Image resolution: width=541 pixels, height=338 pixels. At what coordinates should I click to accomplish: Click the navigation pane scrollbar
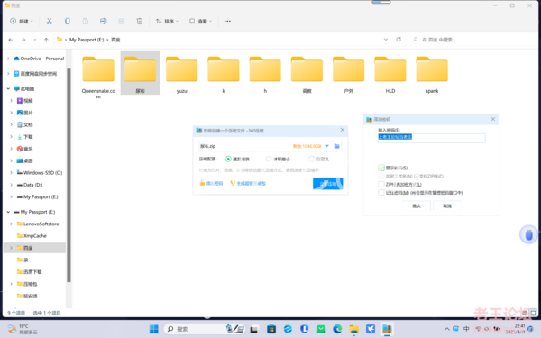click(69, 175)
